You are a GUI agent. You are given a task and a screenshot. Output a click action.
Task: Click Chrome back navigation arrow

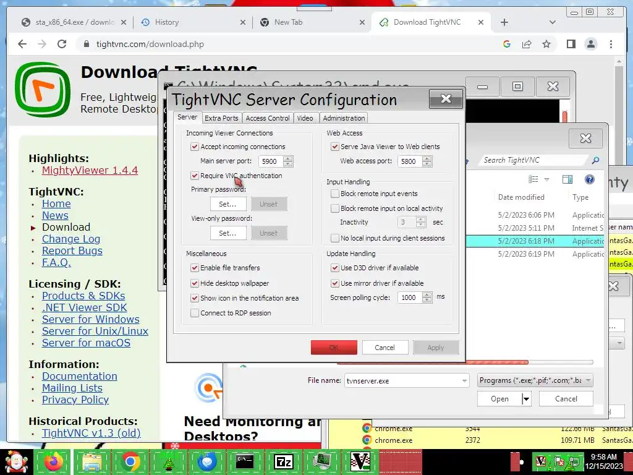click(x=22, y=44)
